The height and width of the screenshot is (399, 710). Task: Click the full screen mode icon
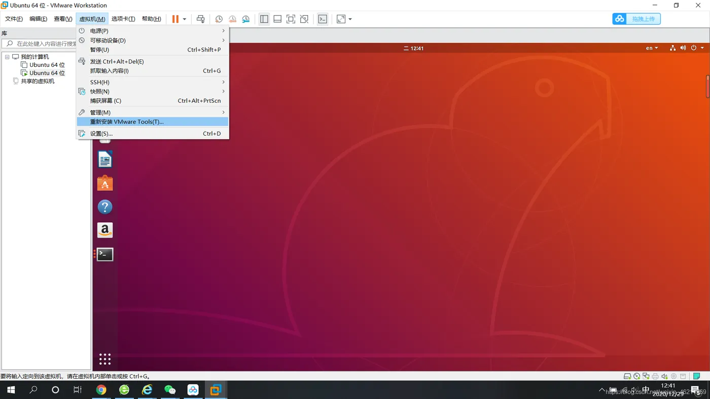[x=291, y=19]
